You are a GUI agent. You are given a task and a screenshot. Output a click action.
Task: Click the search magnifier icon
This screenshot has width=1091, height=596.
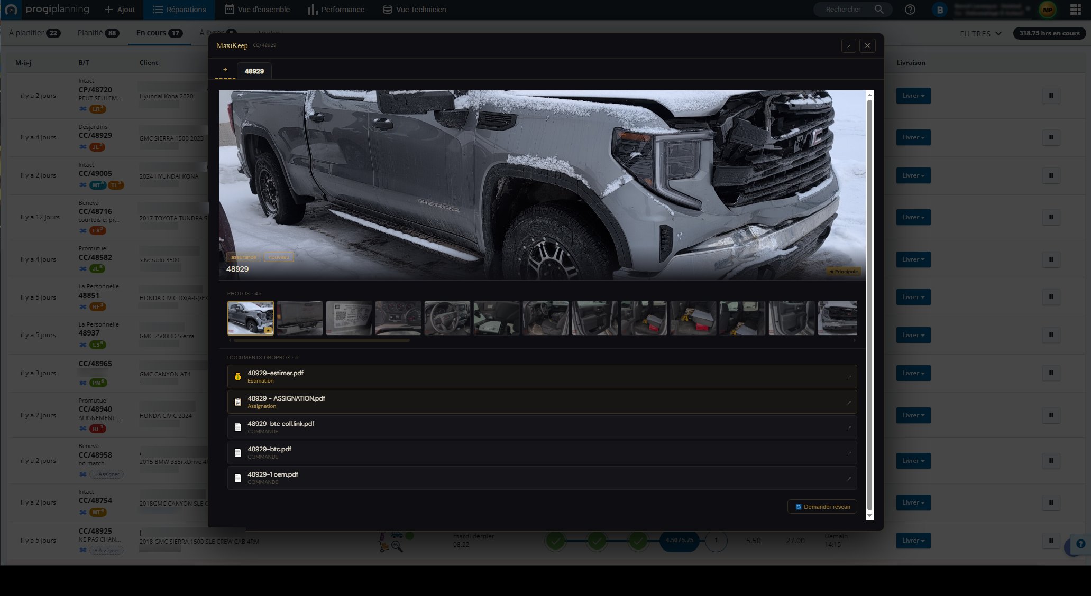click(x=878, y=10)
